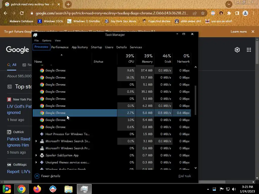Open you are an idiot! bookmark

[x=219, y=21]
